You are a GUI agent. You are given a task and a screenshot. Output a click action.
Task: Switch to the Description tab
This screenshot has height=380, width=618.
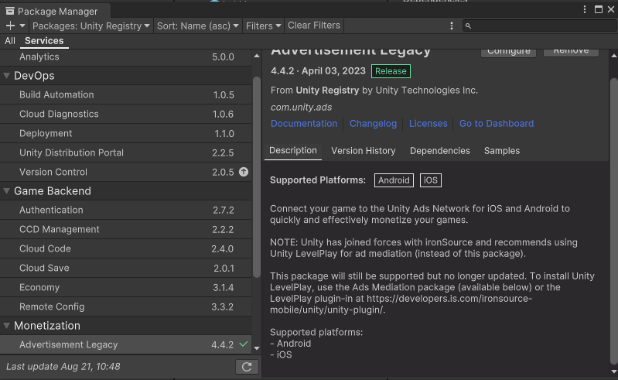pyautogui.click(x=293, y=151)
